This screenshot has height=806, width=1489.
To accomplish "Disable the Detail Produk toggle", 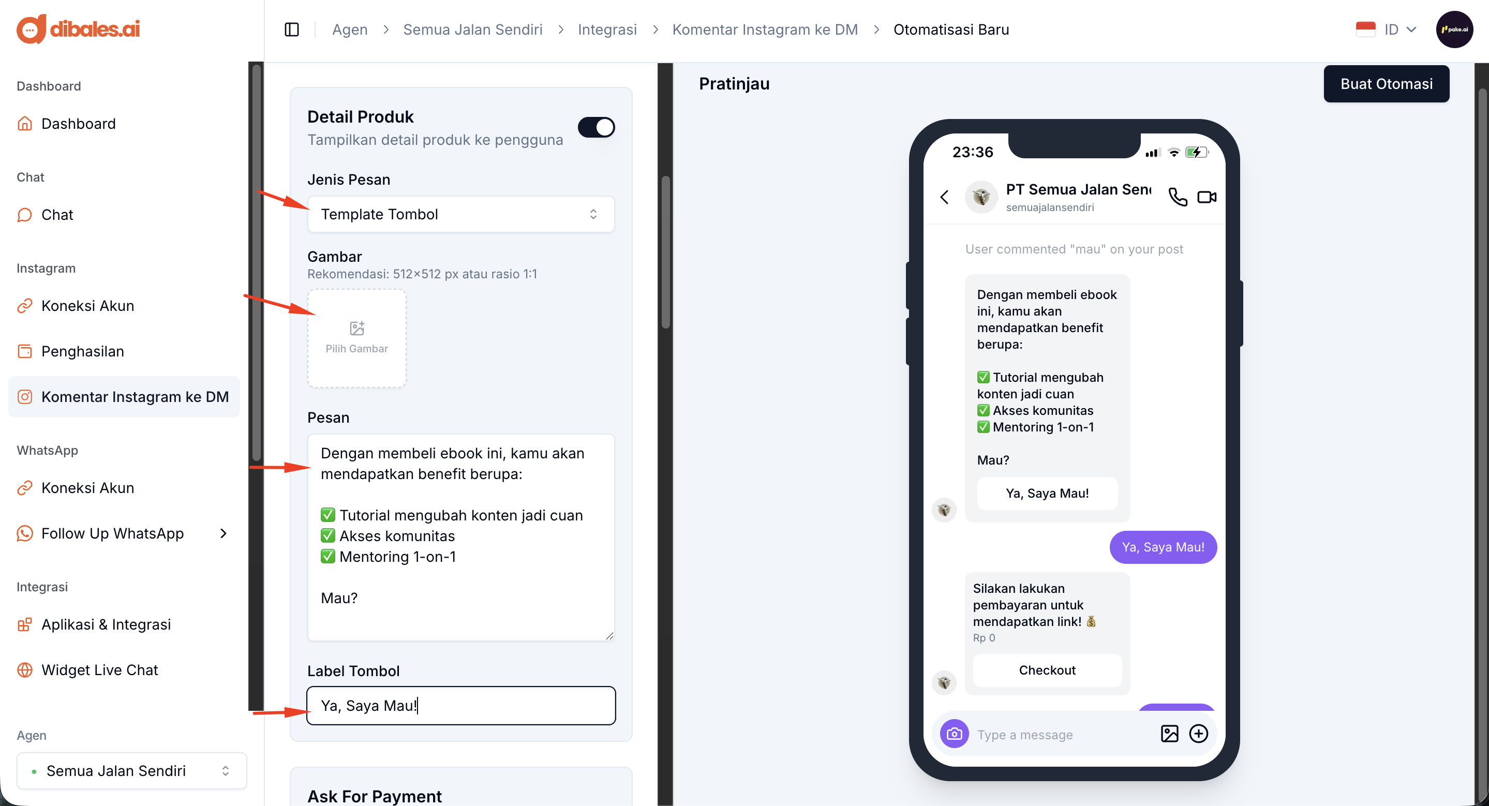I will tap(596, 127).
